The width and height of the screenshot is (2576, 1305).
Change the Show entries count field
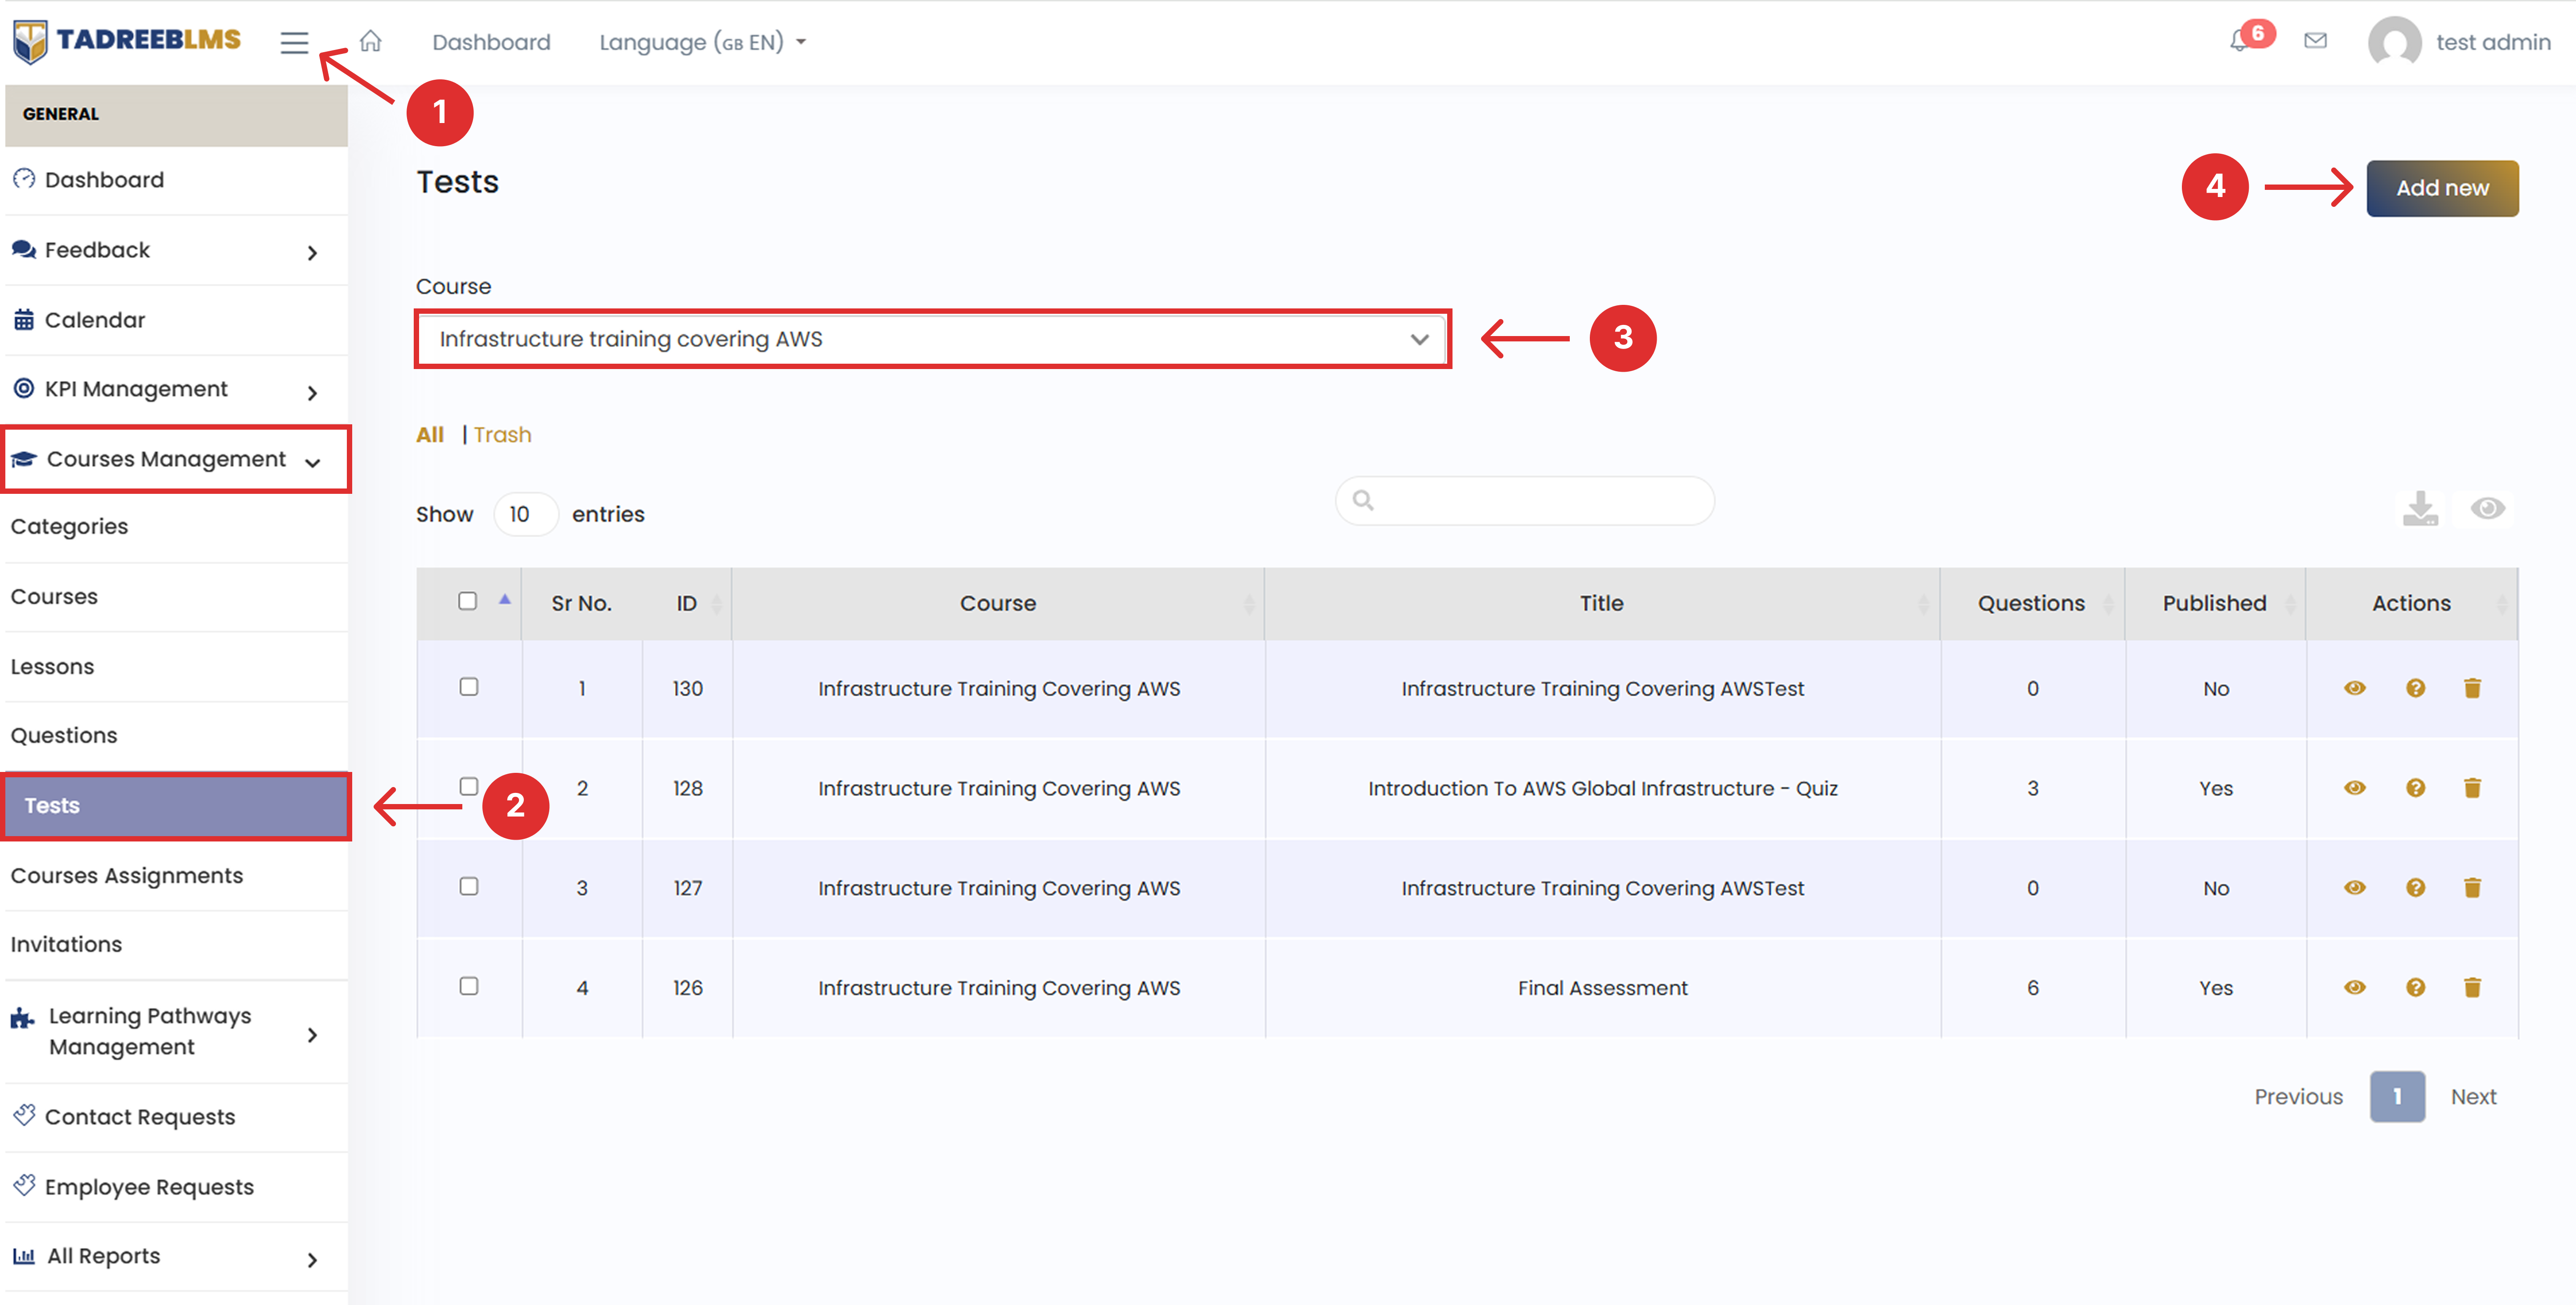(525, 514)
